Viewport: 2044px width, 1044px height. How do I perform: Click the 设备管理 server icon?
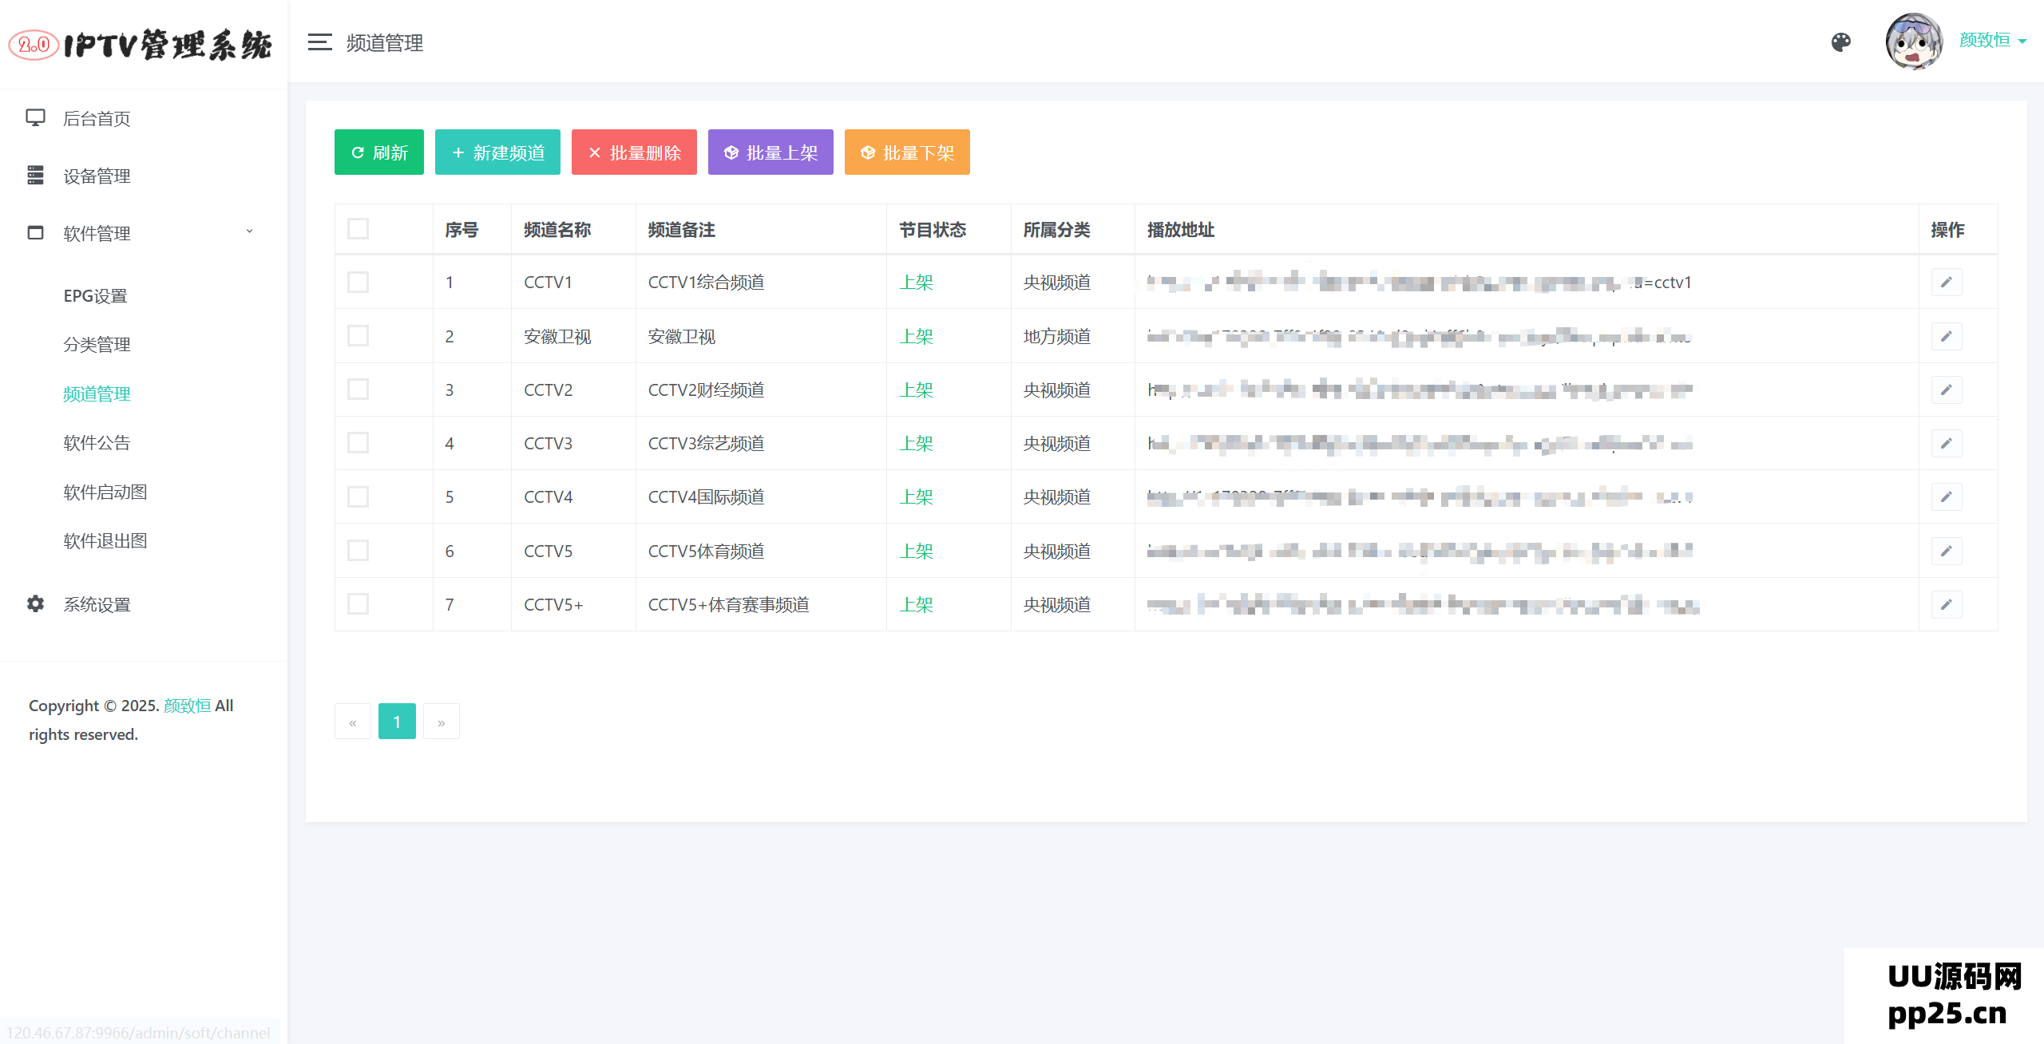pyautogui.click(x=35, y=176)
